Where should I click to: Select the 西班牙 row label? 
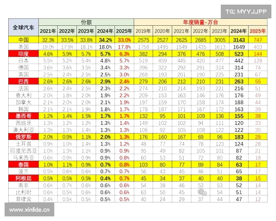pyautogui.click(x=23, y=123)
